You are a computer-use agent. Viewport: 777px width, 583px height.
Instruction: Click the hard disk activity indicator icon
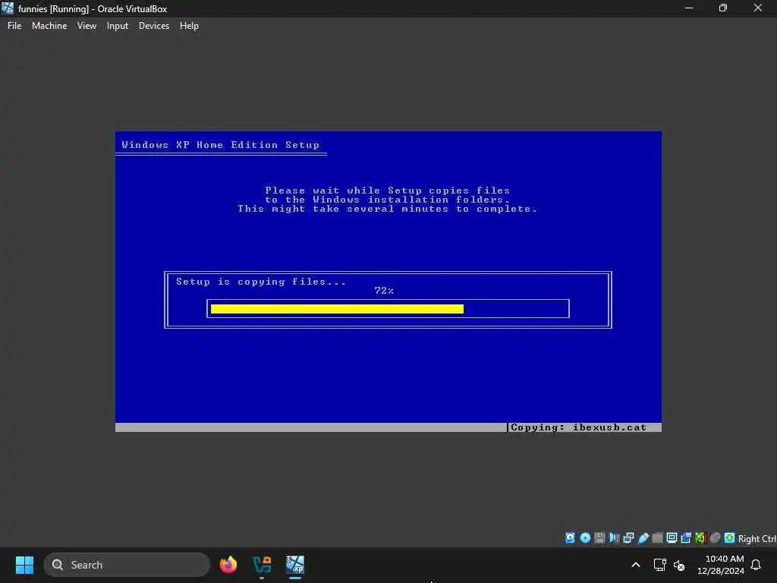[571, 538]
